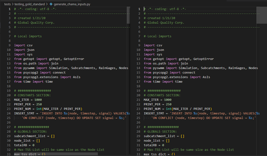Click '# GLOBALS SECTION:' comment in left pane
Image resolution: width=267 pixels, height=156 pixels.
click(x=30, y=132)
